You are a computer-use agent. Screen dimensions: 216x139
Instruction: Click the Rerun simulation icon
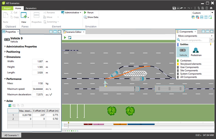[85, 12]
